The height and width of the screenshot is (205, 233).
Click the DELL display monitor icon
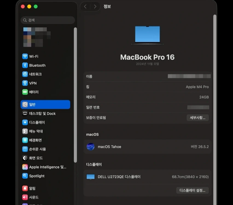coord(91,177)
